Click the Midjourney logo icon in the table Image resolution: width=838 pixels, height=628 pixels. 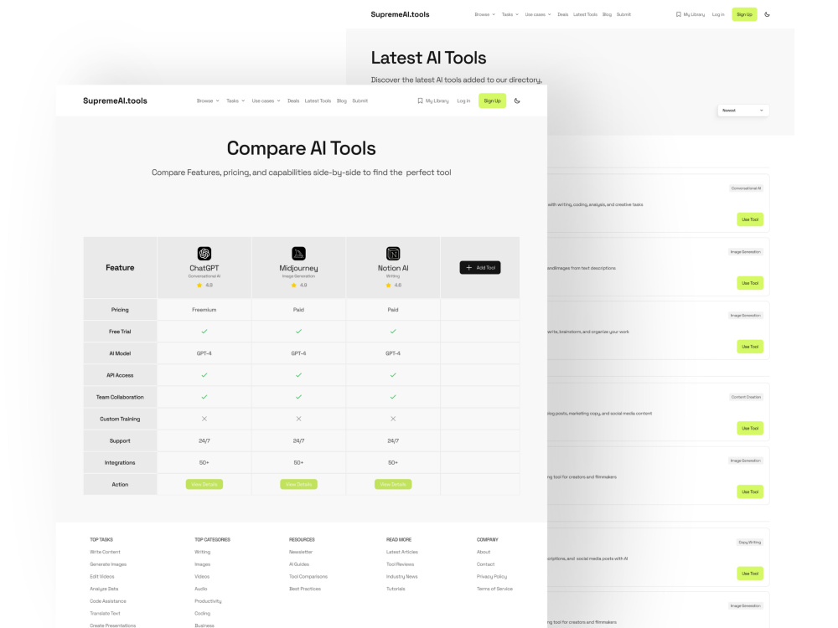(299, 253)
